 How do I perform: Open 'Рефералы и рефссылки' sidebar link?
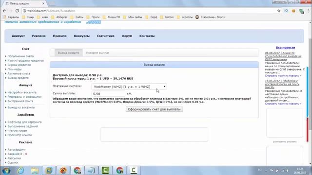(x=24, y=97)
